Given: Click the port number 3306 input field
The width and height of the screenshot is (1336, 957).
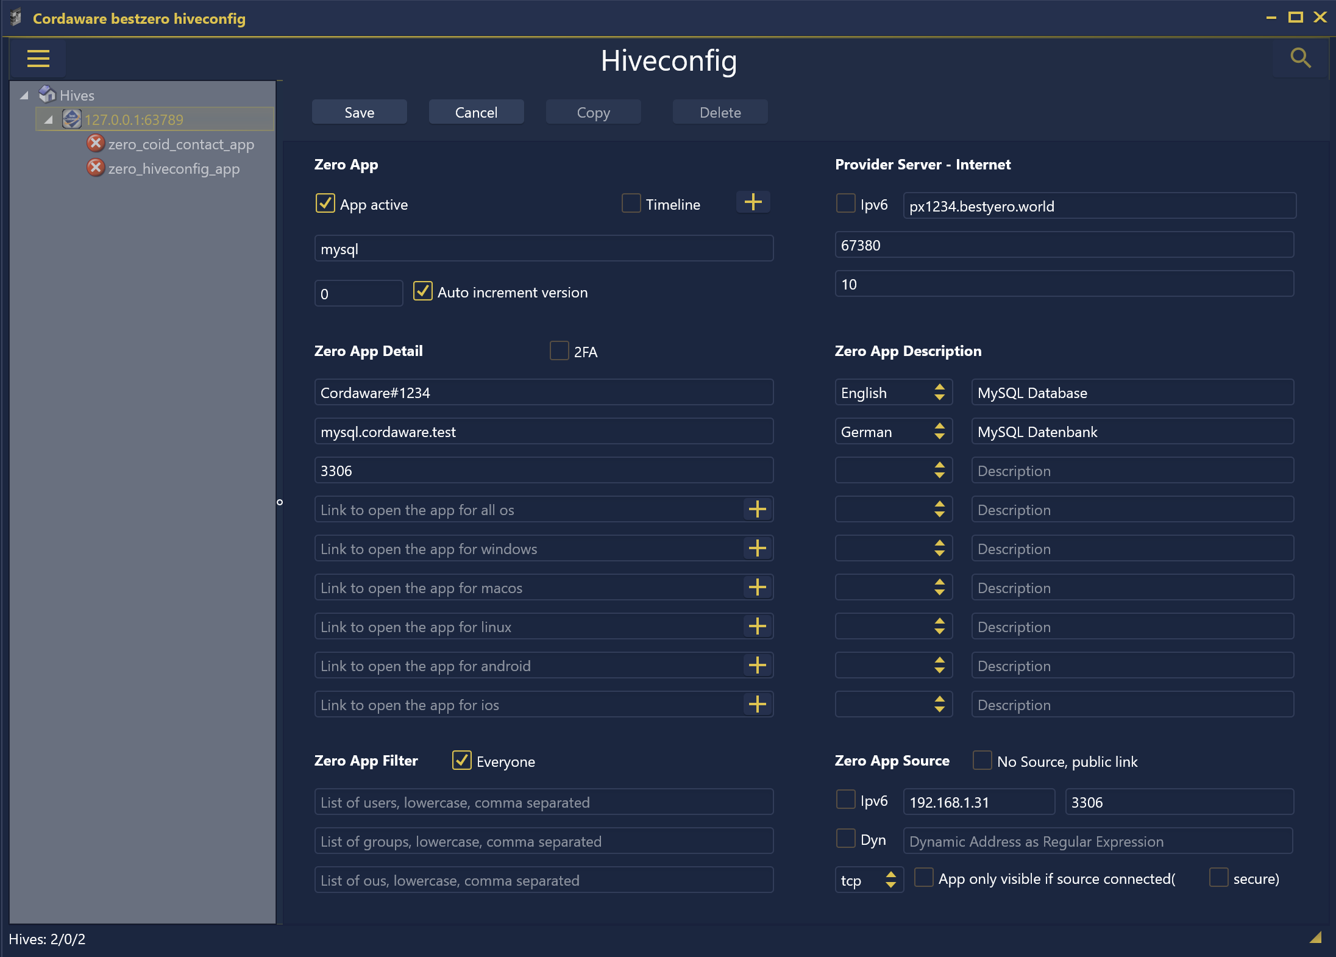Looking at the screenshot, I should click(542, 470).
